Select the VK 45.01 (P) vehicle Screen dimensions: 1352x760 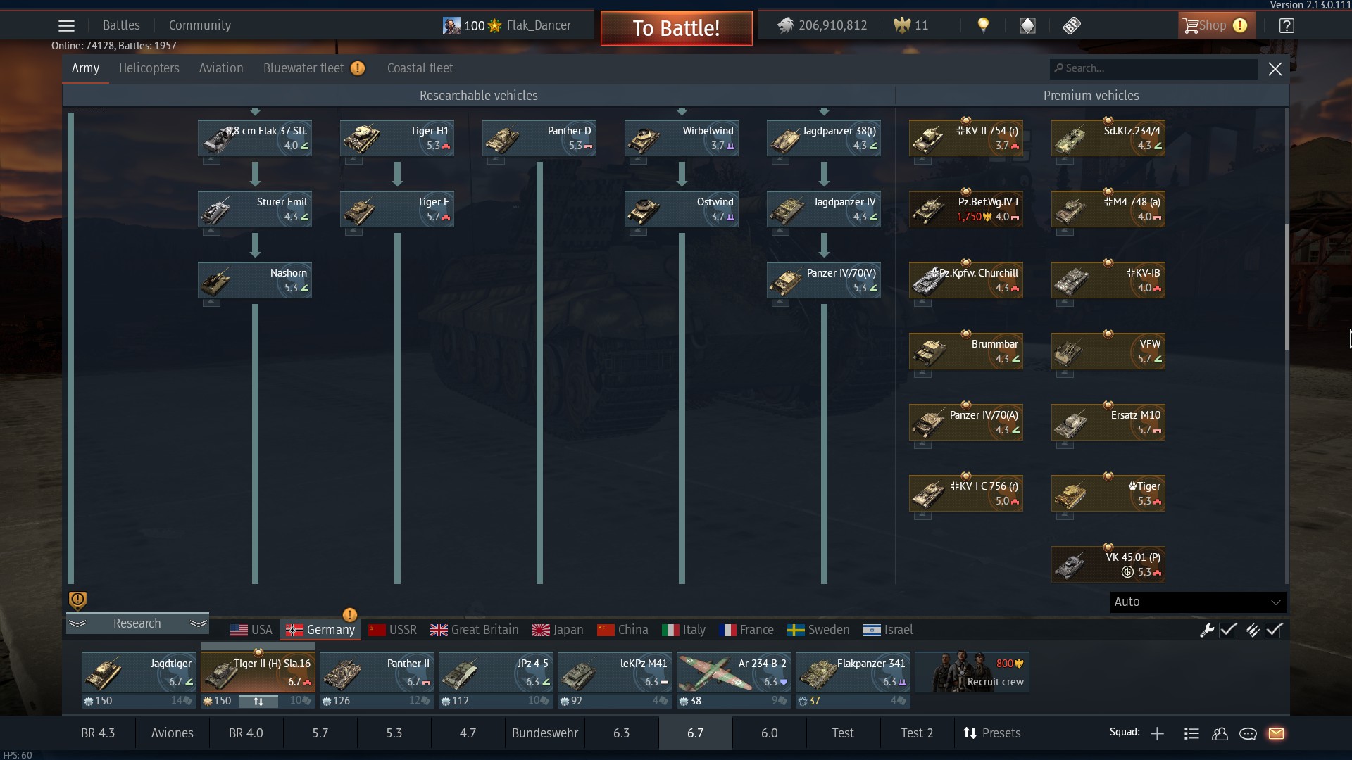(x=1108, y=564)
